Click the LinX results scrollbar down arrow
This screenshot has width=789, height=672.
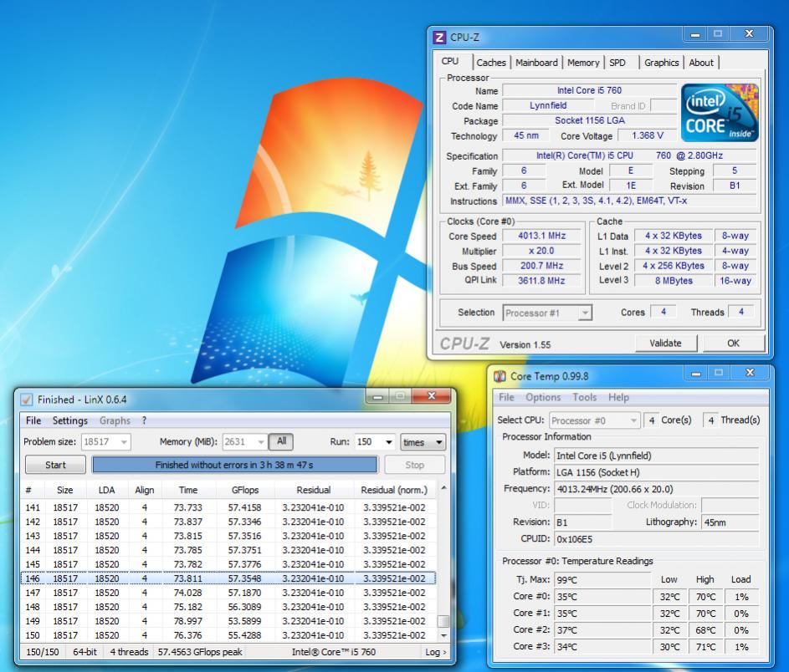click(x=443, y=636)
